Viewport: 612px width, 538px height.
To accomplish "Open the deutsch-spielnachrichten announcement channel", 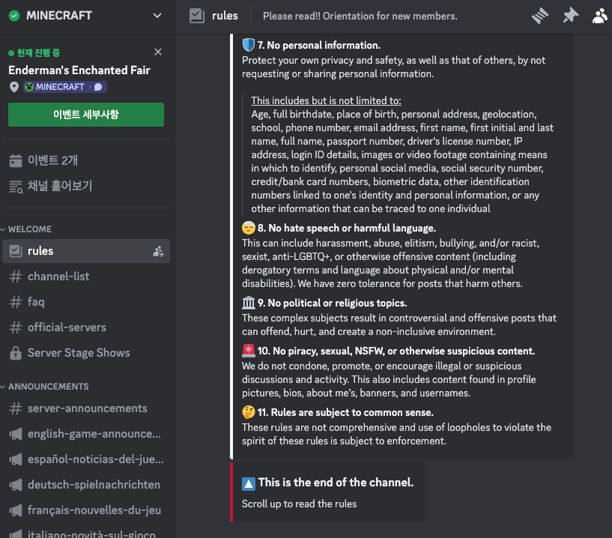I will pos(86,485).
